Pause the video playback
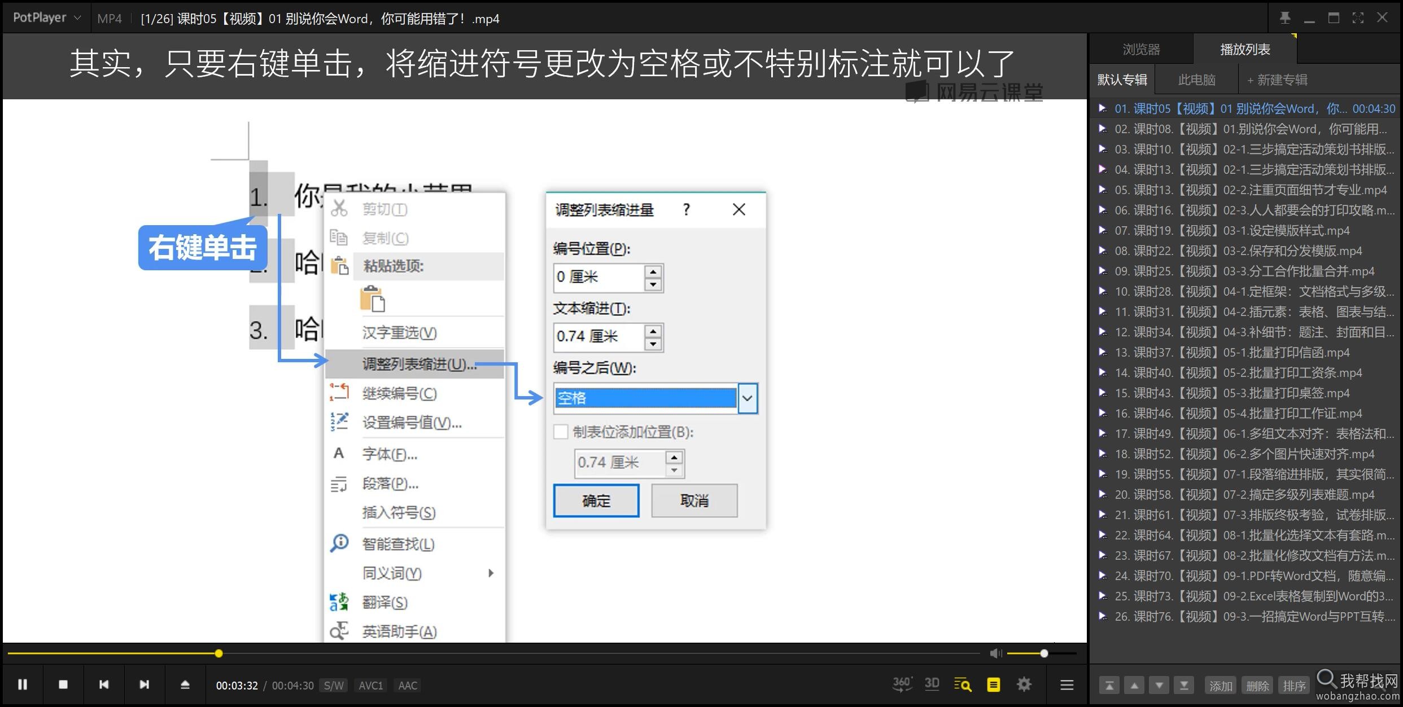 (x=23, y=684)
